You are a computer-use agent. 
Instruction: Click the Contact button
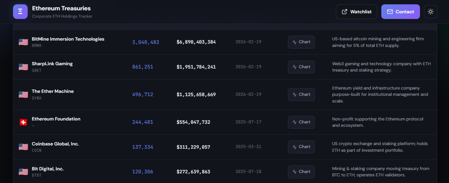(400, 12)
